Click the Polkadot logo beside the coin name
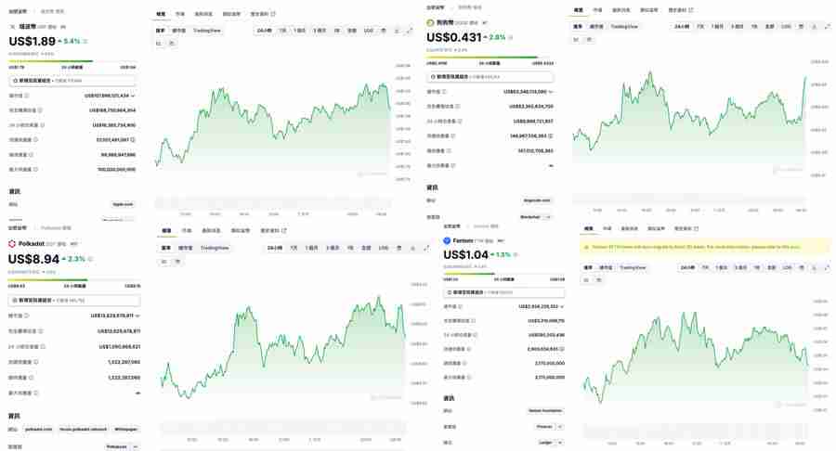 point(13,243)
